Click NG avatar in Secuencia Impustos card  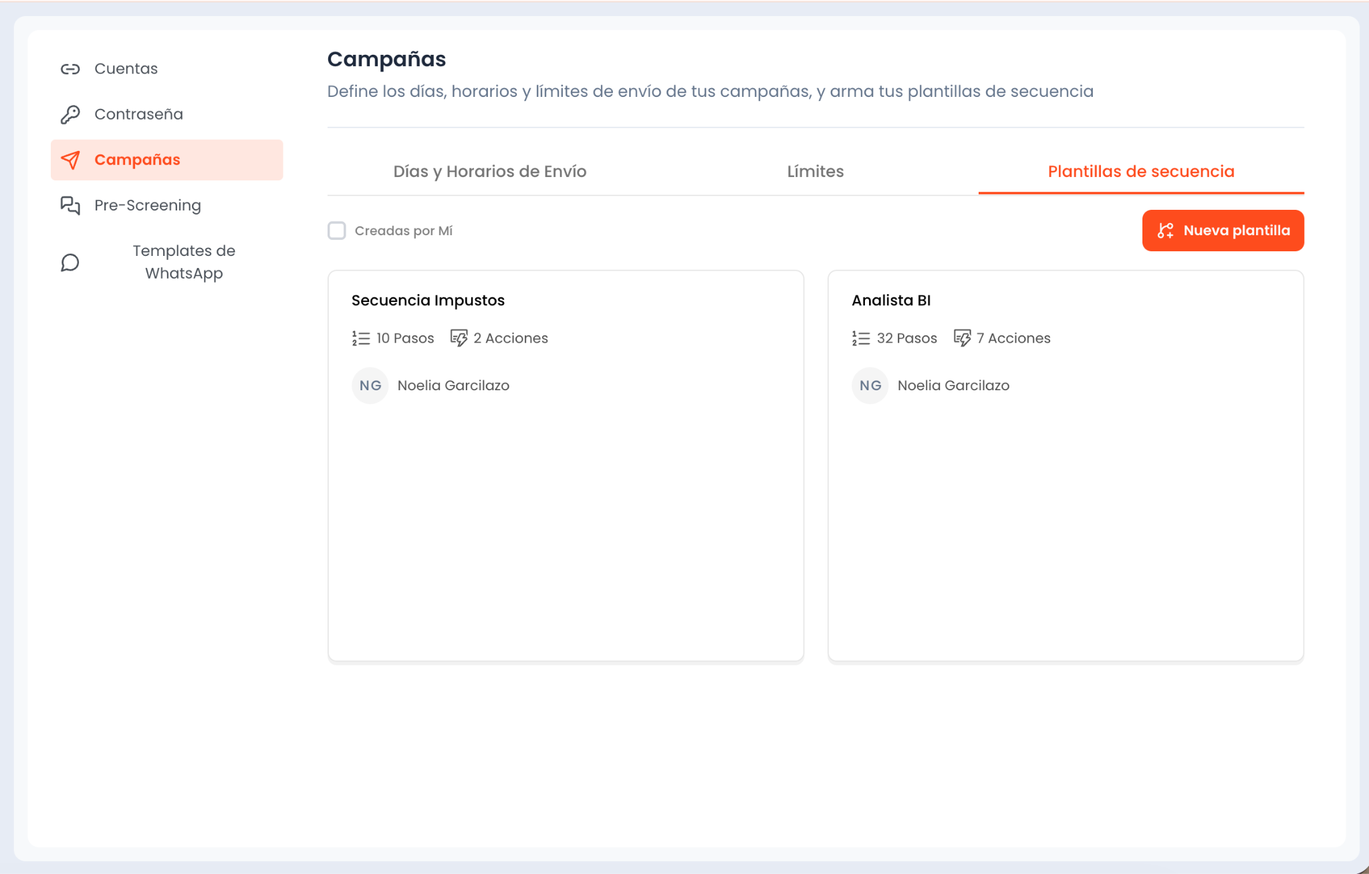coord(370,386)
